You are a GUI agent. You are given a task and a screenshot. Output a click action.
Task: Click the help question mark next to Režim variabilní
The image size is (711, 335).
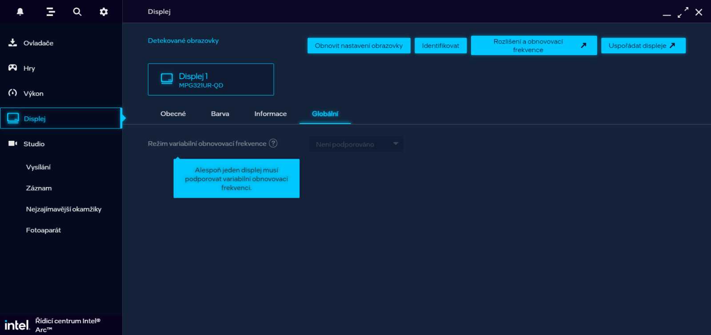click(x=273, y=143)
